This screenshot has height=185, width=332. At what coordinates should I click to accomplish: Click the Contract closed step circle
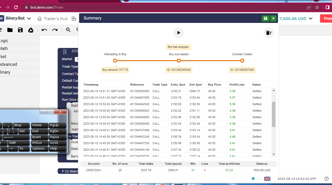(x=242, y=61)
